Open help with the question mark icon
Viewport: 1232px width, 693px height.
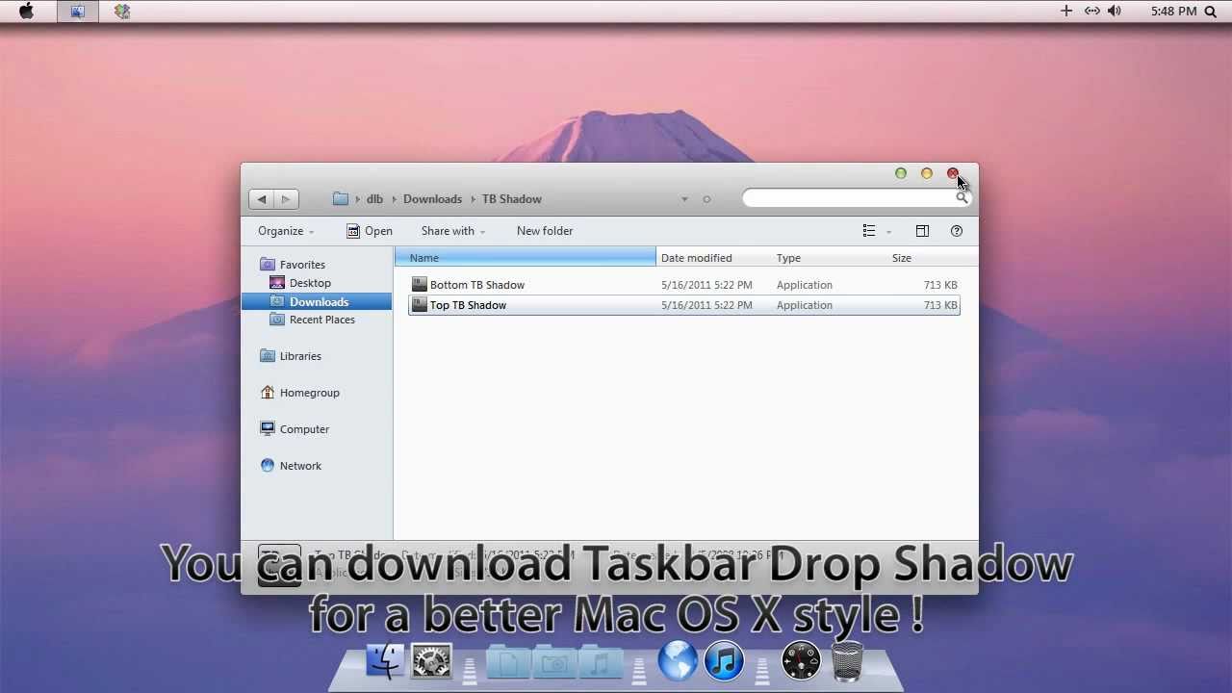[957, 231]
